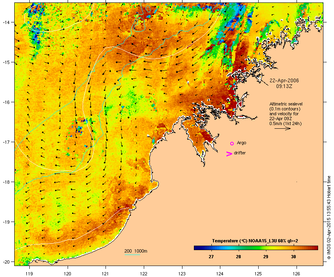Click the dark blue end of temperature bar

197,248
